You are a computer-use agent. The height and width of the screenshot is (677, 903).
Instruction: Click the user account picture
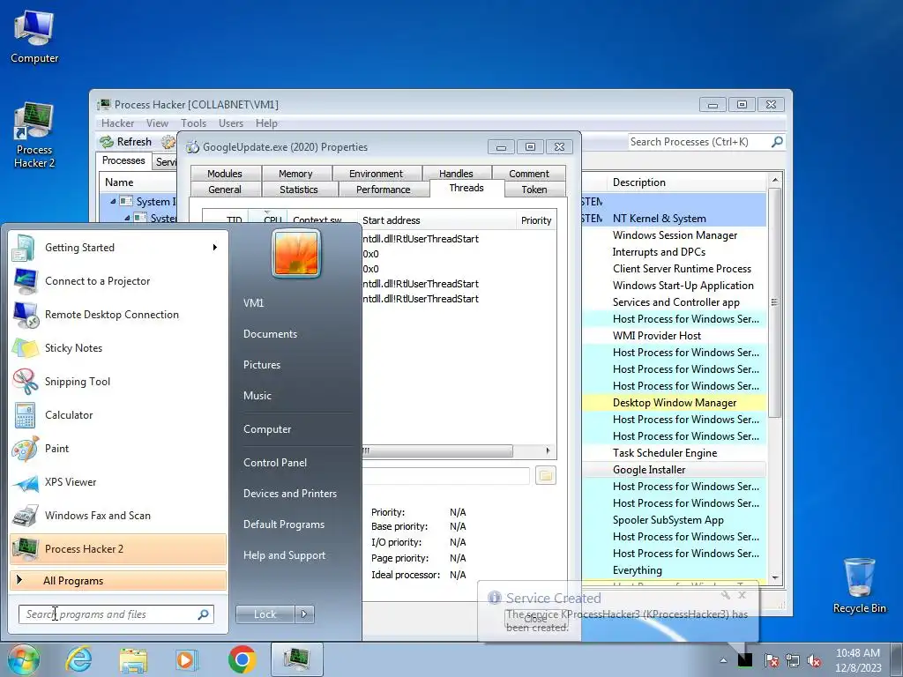pyautogui.click(x=296, y=253)
